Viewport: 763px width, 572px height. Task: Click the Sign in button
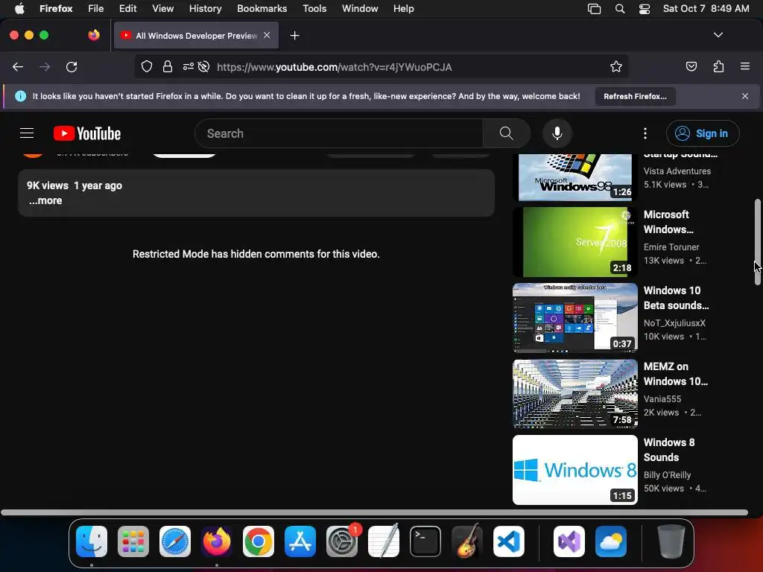tap(703, 133)
